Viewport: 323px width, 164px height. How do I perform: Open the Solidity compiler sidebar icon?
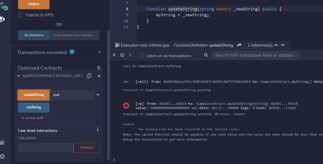[4, 6]
